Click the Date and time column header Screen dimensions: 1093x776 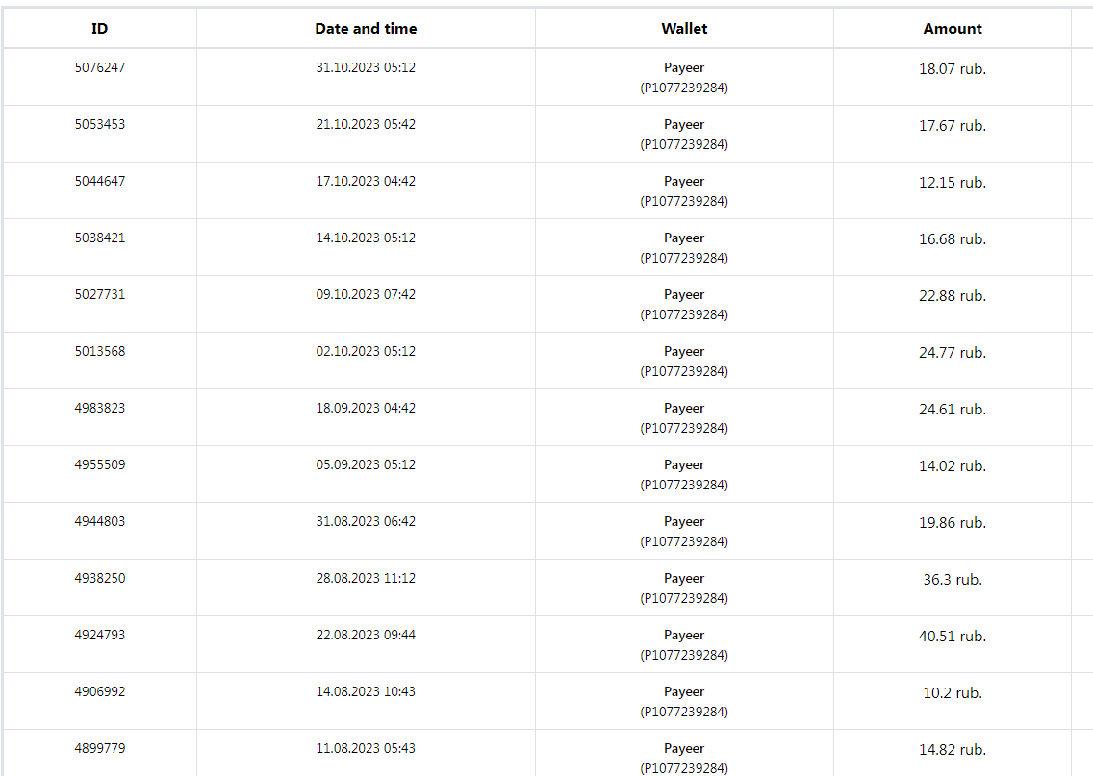click(x=366, y=29)
